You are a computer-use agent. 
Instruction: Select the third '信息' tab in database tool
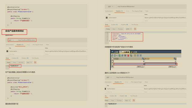coord(134,52)
